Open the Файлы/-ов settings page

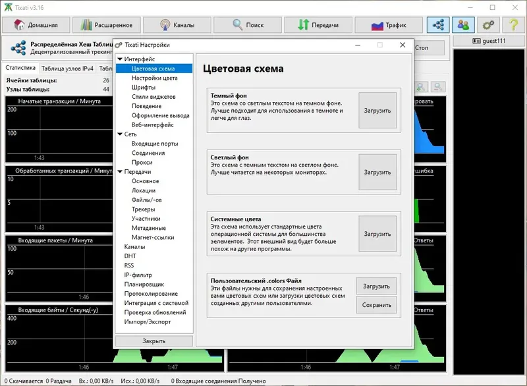pyautogui.click(x=146, y=200)
